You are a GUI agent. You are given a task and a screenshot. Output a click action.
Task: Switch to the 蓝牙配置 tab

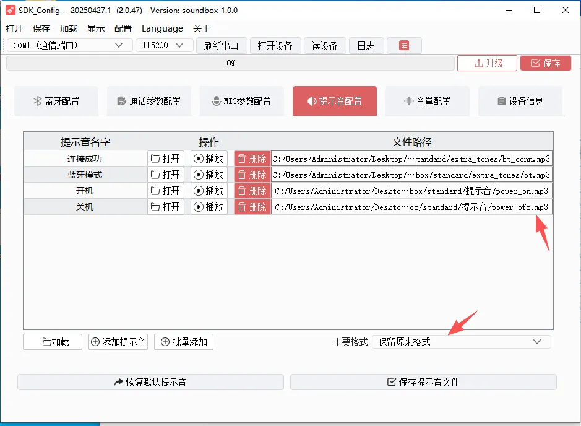pyautogui.click(x=56, y=101)
